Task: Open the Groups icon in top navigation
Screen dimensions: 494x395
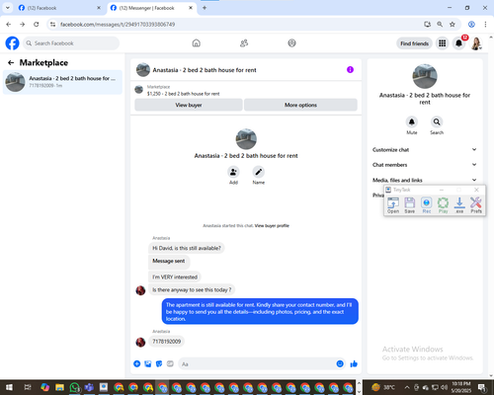Action: tap(291, 43)
